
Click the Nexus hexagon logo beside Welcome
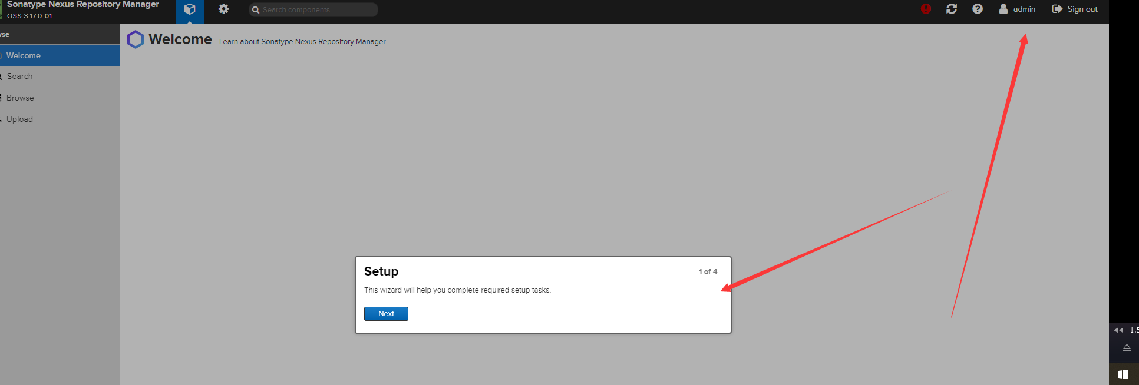click(136, 39)
